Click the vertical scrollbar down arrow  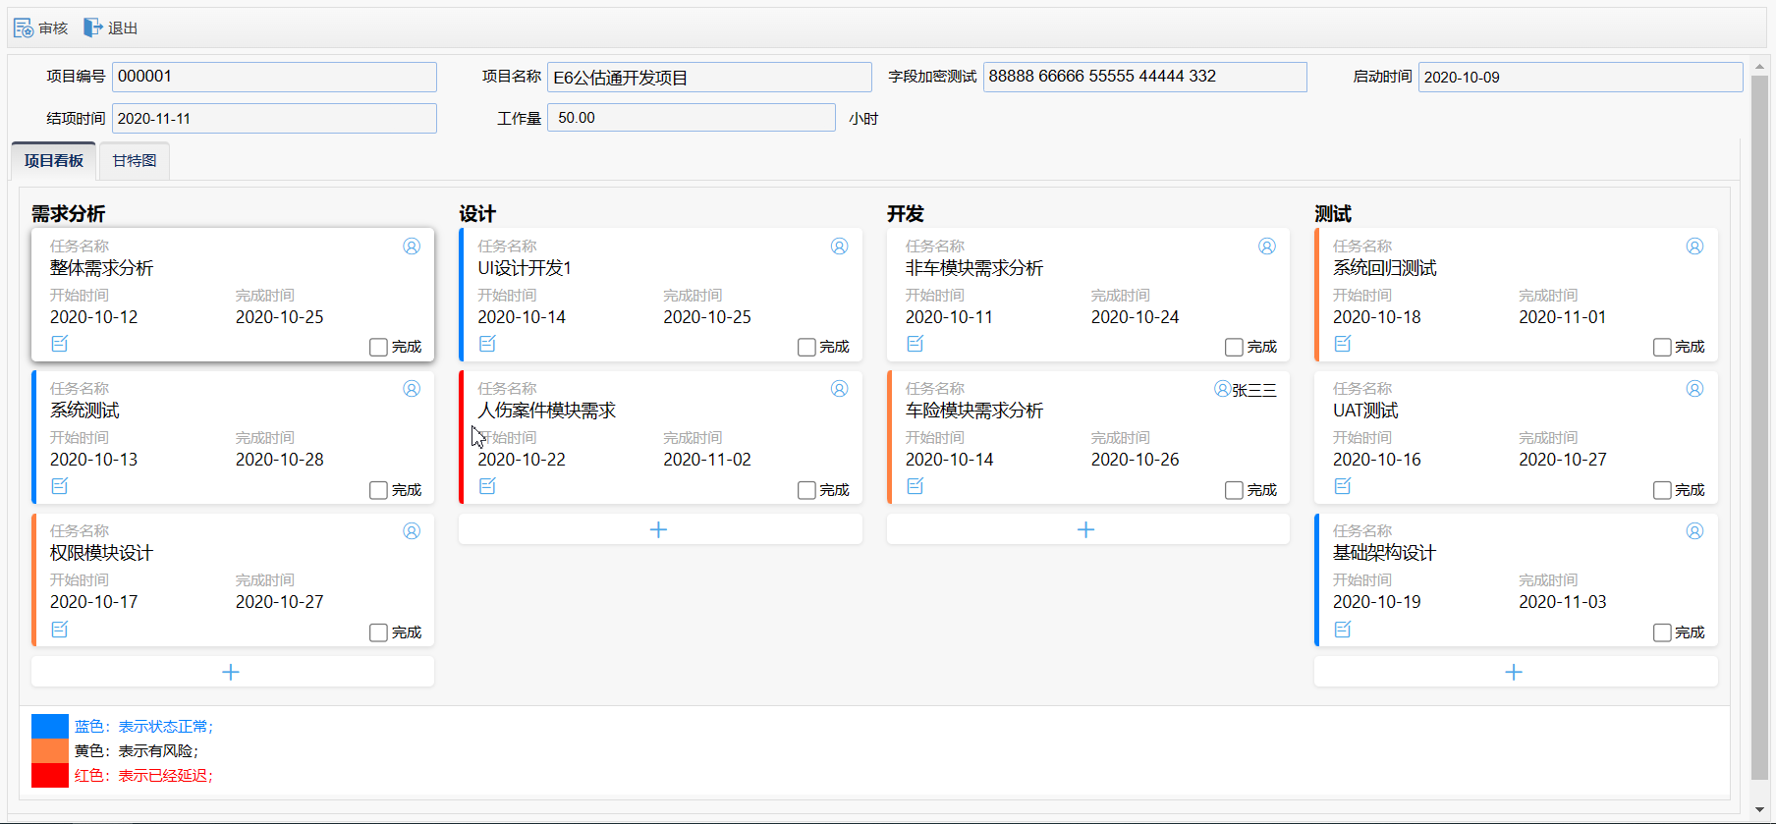coord(1759,809)
